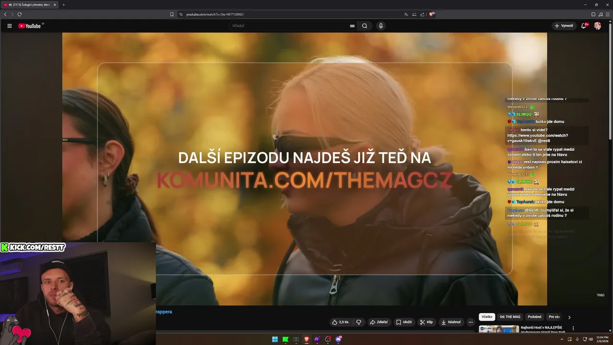Open more actions (three dots) under video
Image resolution: width=613 pixels, height=345 pixels.
point(470,322)
